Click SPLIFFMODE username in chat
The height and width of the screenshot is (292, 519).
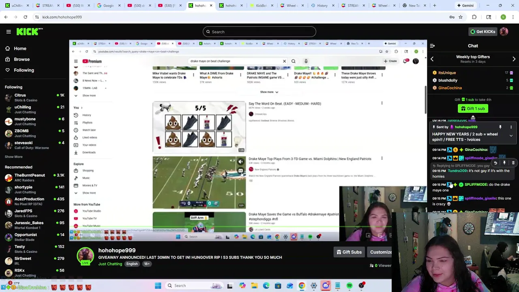[x=476, y=185]
